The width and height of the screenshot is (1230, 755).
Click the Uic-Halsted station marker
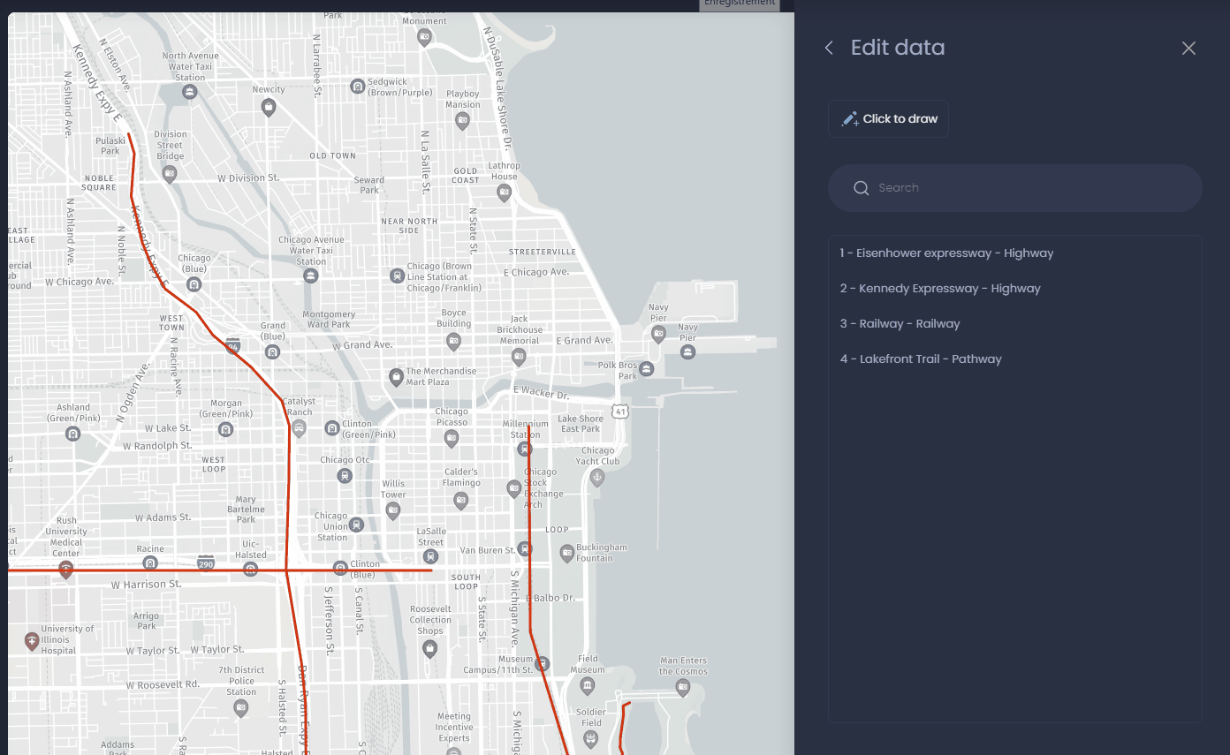coord(250,569)
